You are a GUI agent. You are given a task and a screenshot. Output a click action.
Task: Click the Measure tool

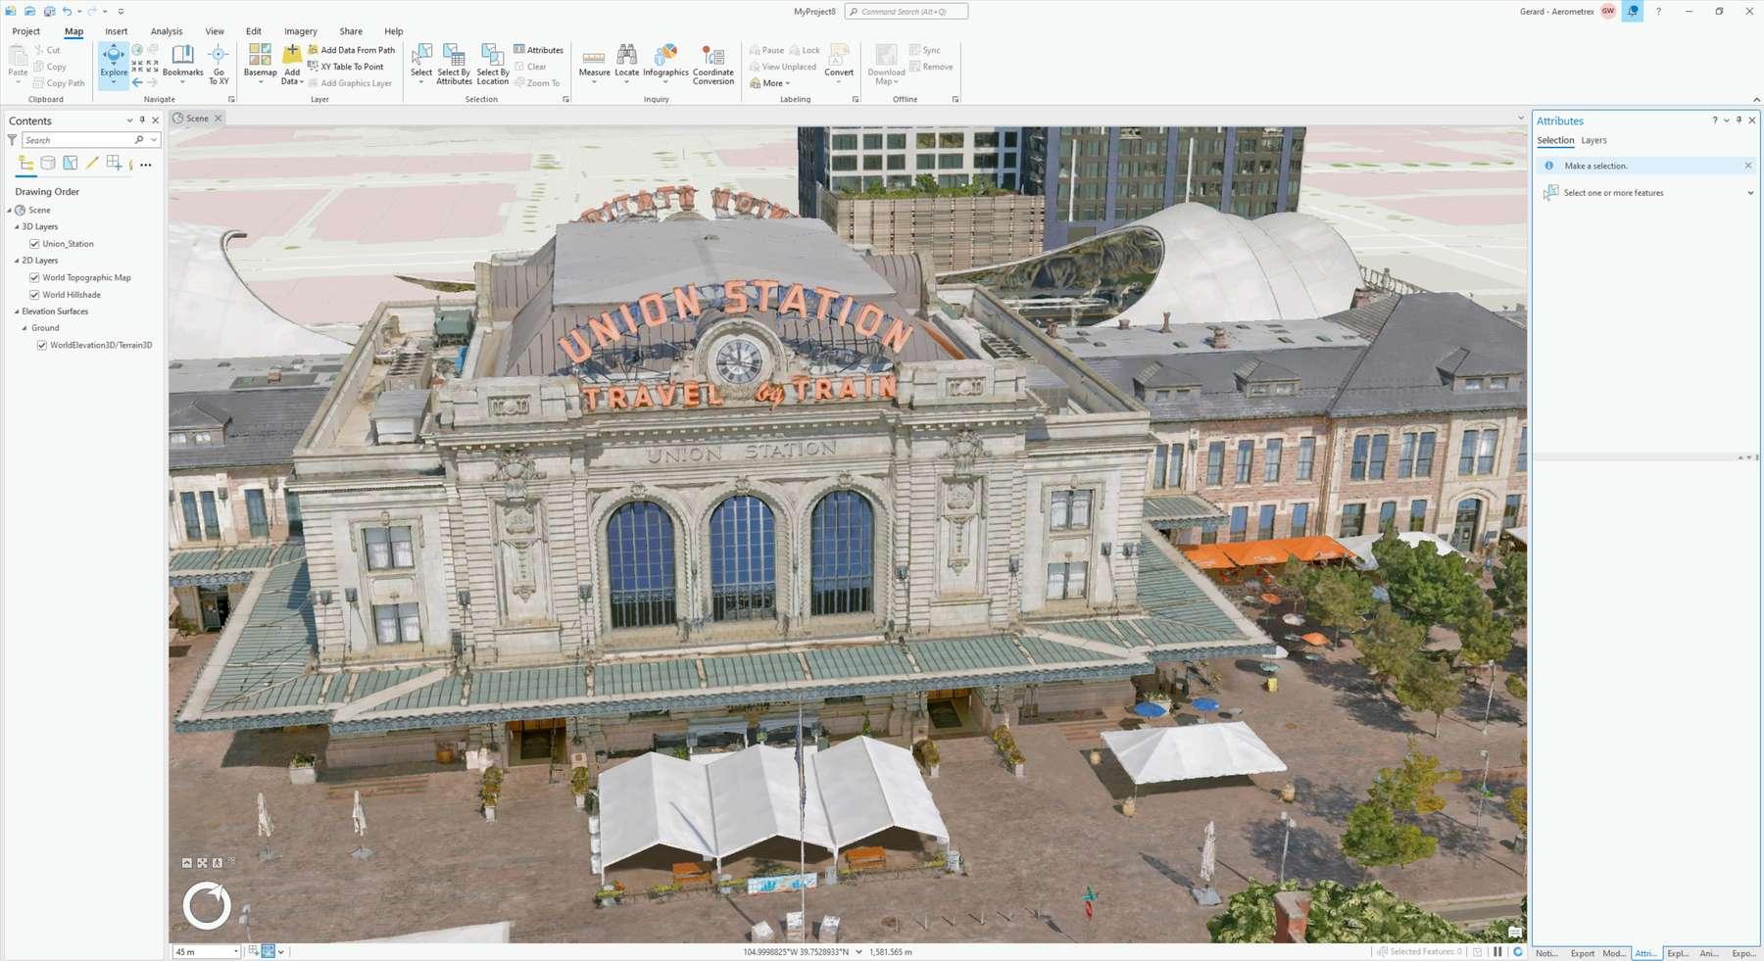point(594,64)
